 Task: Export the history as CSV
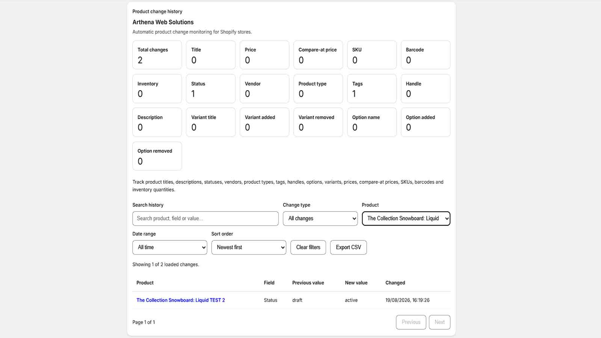pos(348,247)
